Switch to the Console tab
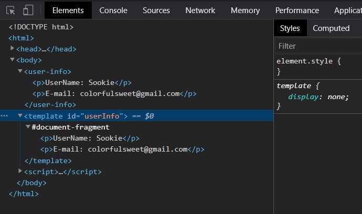 pyautogui.click(x=113, y=10)
